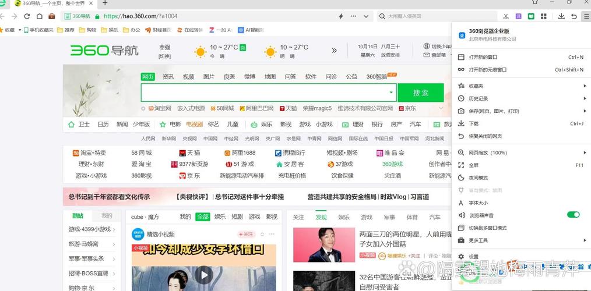Close the 360导航 tab

coord(91,3)
